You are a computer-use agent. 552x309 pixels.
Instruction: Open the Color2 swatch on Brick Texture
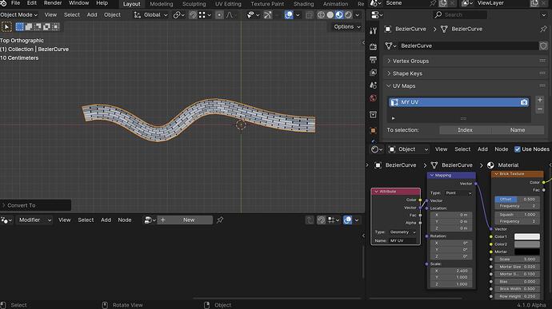[x=526, y=244]
